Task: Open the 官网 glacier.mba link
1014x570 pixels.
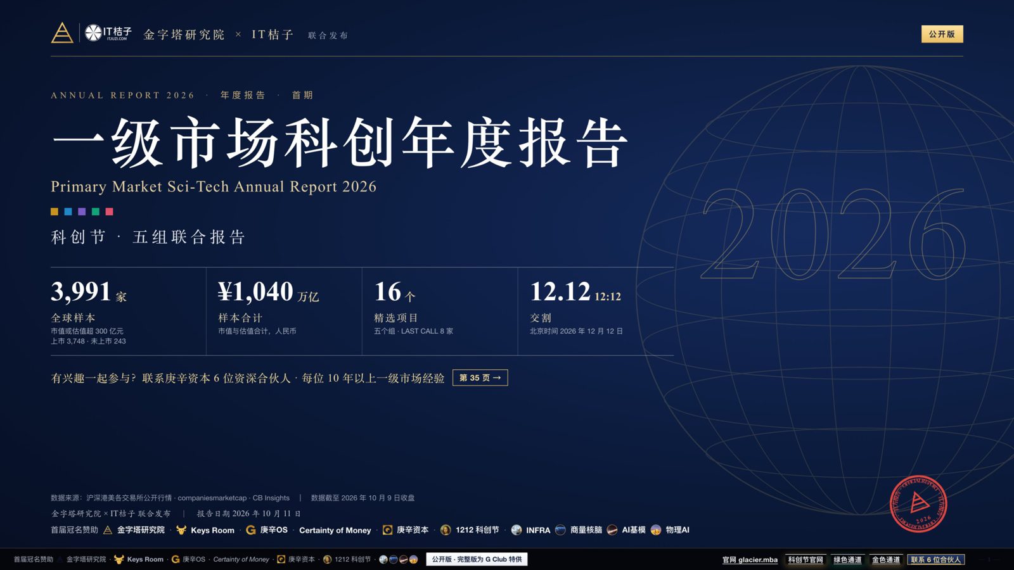Action: 750,560
